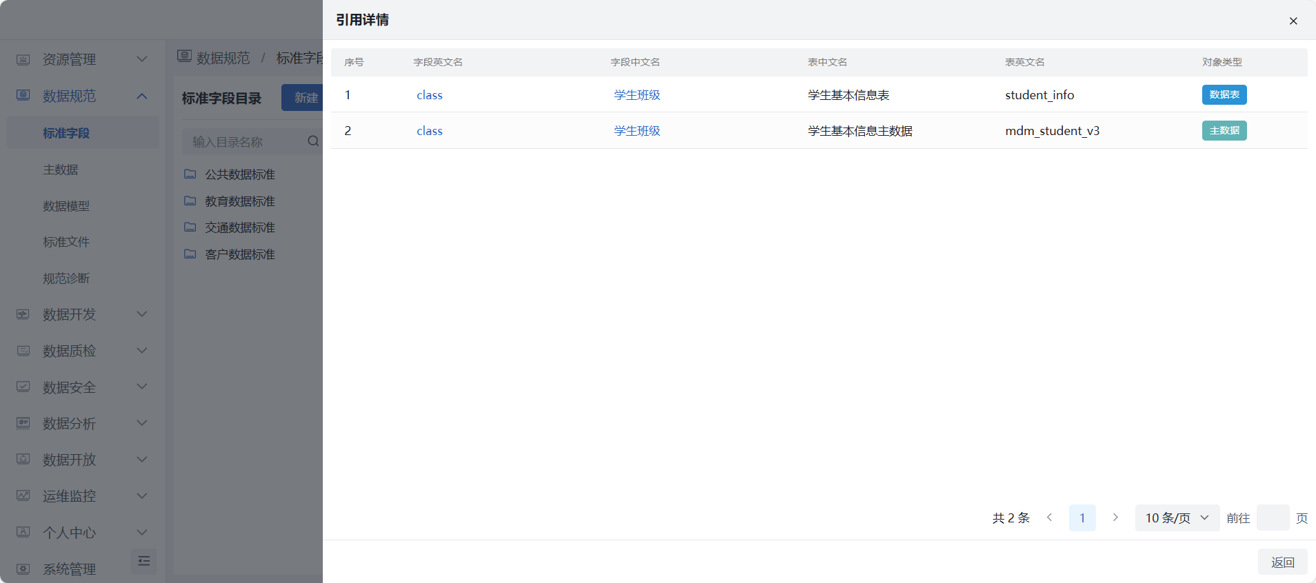This screenshot has width=1316, height=583.
Task: Expand the 数据开发 menu chevron
Action: 142,314
